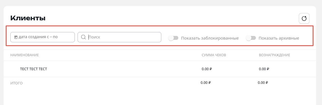Enable the Показать заблокированные switch
The height and width of the screenshot is (105, 322).
click(x=173, y=38)
